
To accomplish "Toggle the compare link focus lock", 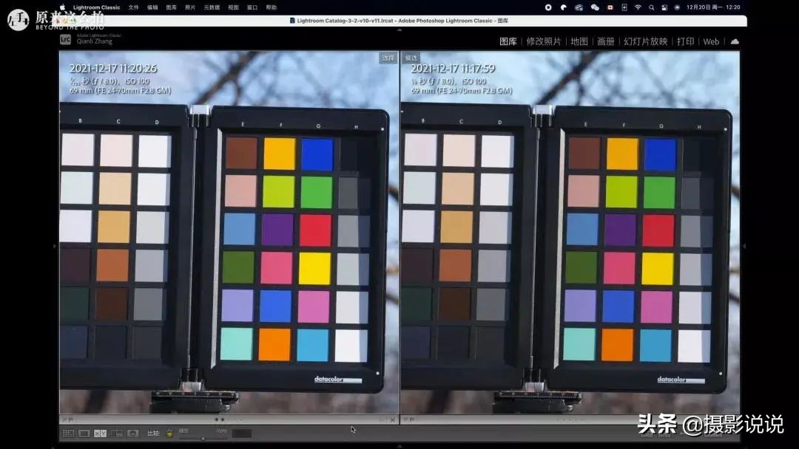I will (169, 433).
